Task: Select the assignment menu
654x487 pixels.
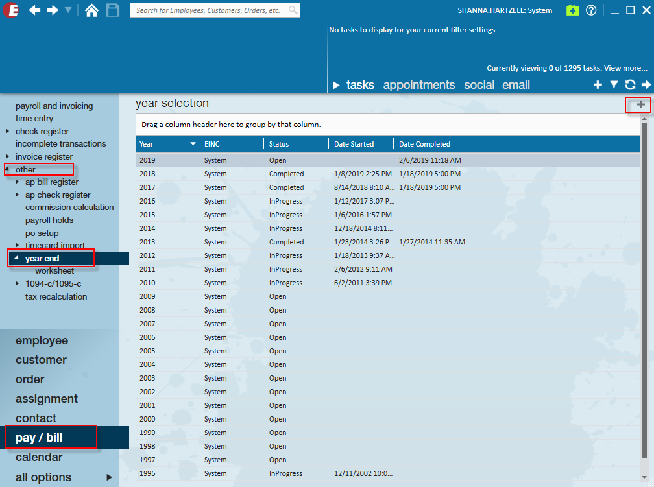Action: click(x=47, y=399)
